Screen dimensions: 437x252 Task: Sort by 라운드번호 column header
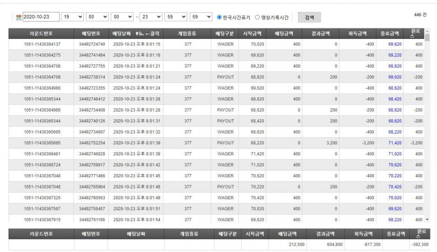41,34
